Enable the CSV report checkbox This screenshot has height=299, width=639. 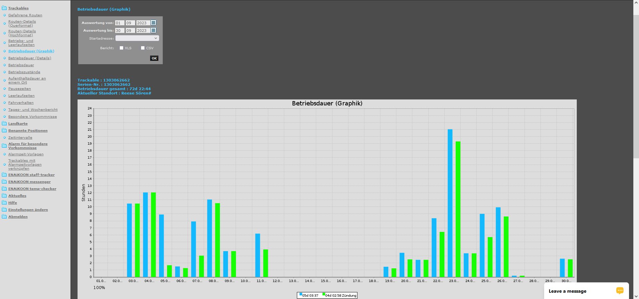pos(143,48)
